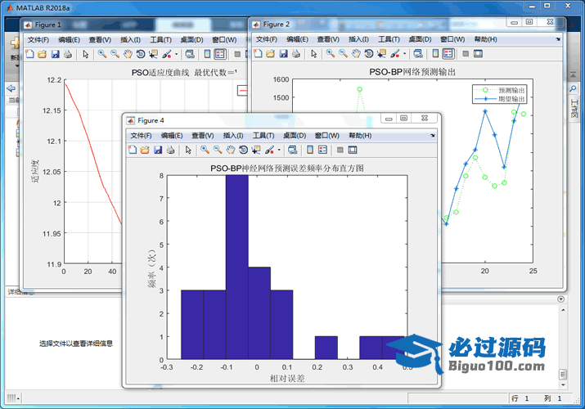Viewport: 585px width, 409px height.
Task: Click legend box in Figure 2 plot
Action: pos(500,94)
